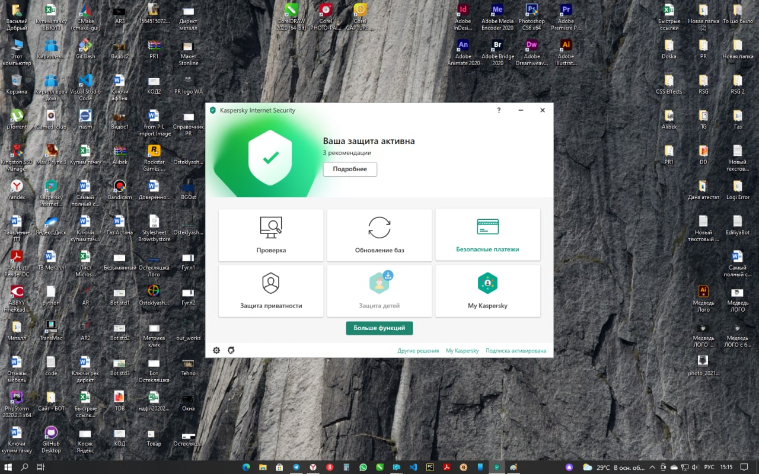
Task: Click the green shield protection status image
Action: (x=270, y=158)
